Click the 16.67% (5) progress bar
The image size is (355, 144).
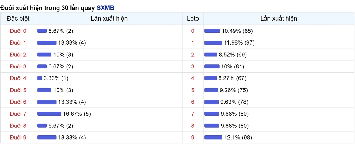point(49,114)
